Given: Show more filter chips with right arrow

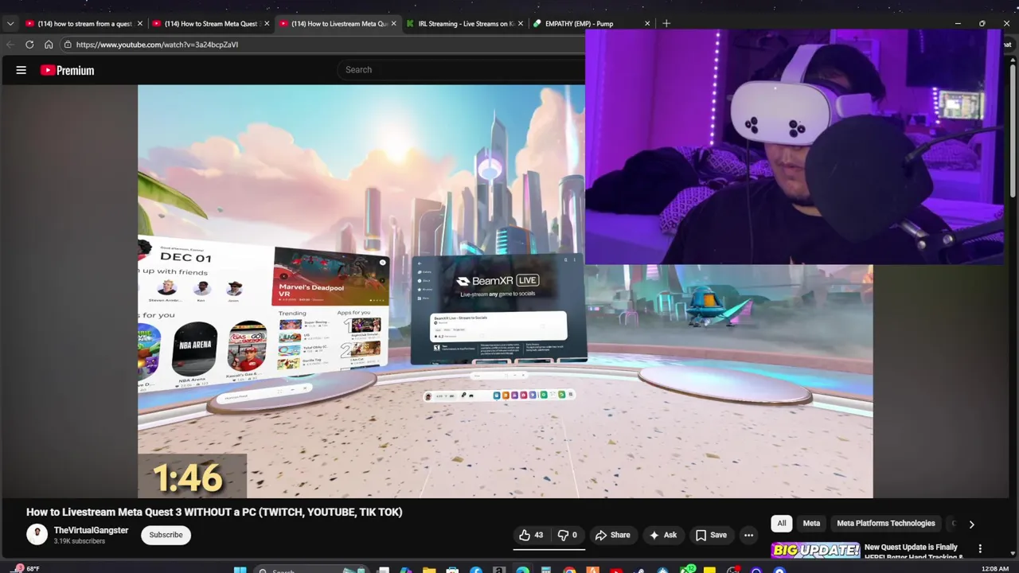Looking at the screenshot, I should [x=971, y=524].
